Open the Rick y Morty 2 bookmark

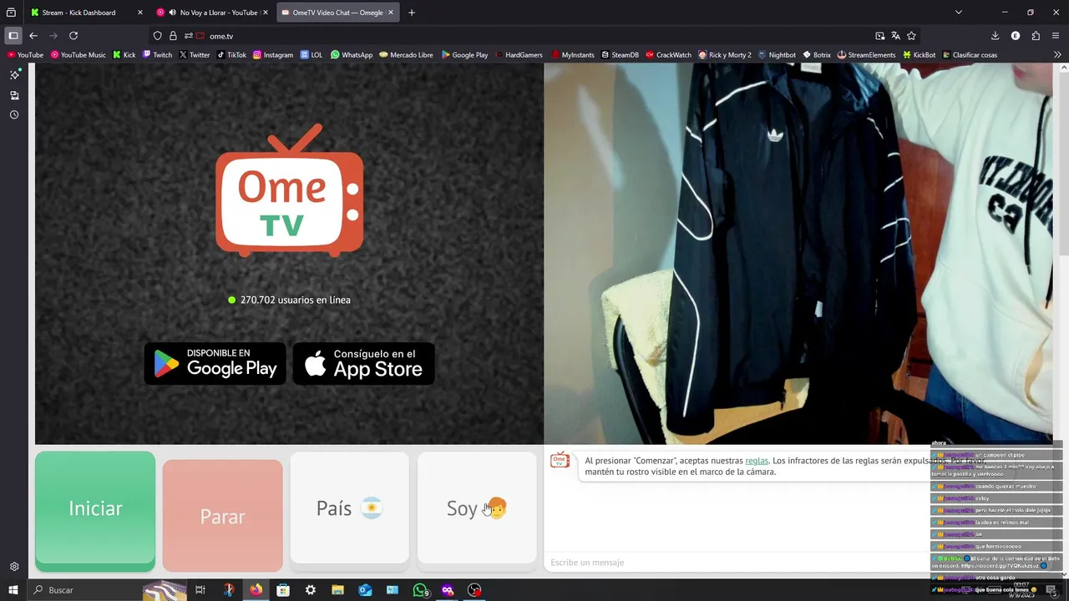(725, 55)
